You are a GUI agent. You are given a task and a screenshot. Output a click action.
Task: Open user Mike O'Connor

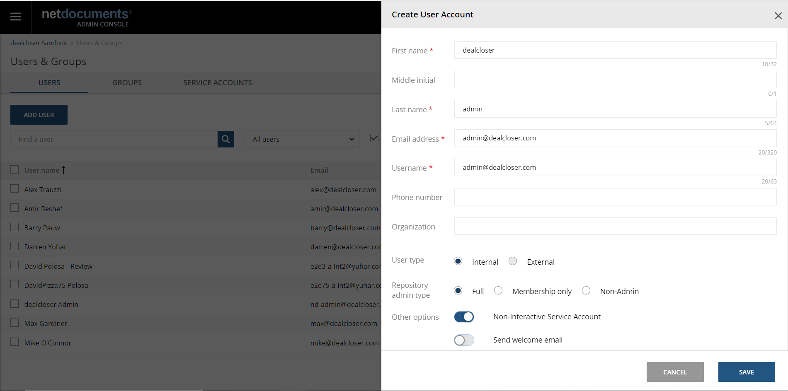click(x=48, y=343)
